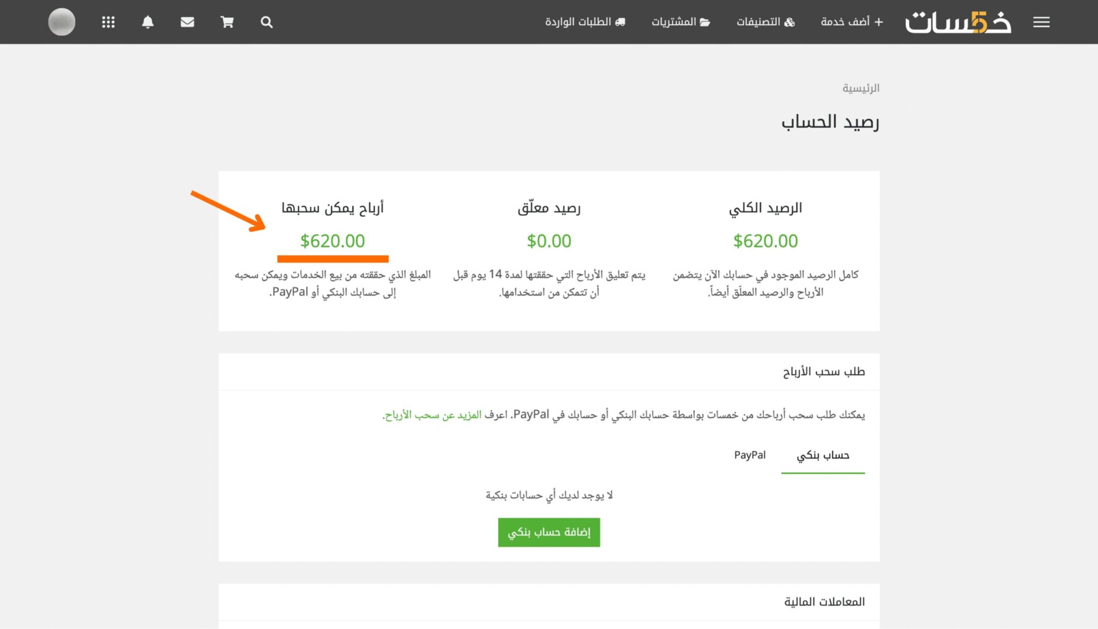Click أضف خدمة add service link
This screenshot has height=629, width=1098.
pyautogui.click(x=851, y=22)
